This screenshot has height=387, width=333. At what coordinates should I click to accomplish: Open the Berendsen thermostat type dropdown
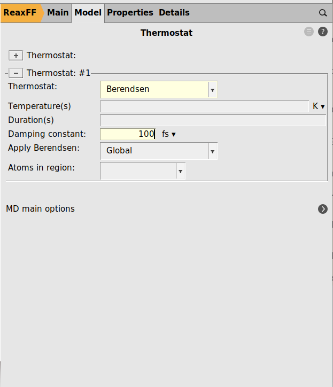click(x=212, y=90)
